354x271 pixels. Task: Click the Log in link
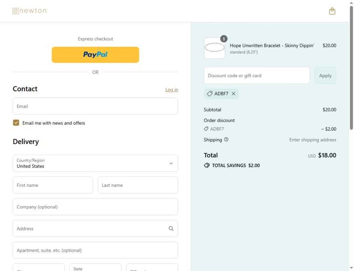(171, 90)
